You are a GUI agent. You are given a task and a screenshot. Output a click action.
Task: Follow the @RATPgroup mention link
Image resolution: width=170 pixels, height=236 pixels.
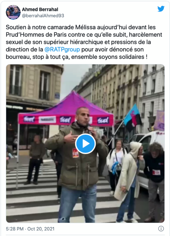[62, 49]
